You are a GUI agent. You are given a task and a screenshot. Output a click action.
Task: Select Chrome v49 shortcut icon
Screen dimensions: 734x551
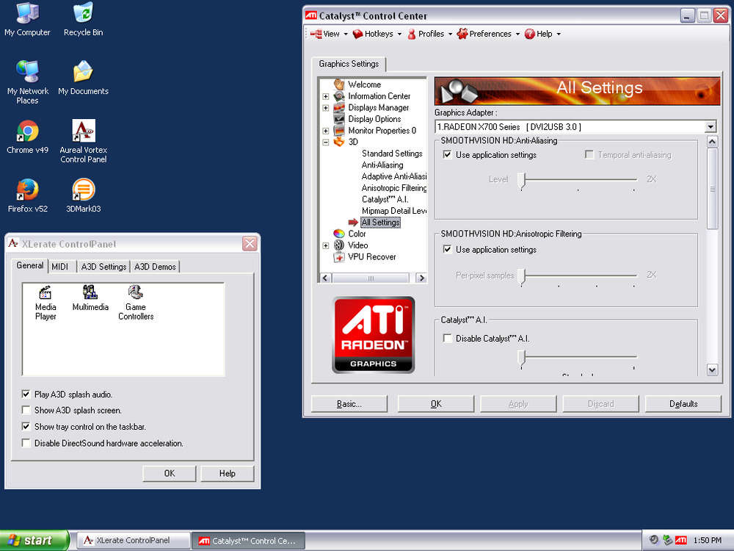(27, 137)
